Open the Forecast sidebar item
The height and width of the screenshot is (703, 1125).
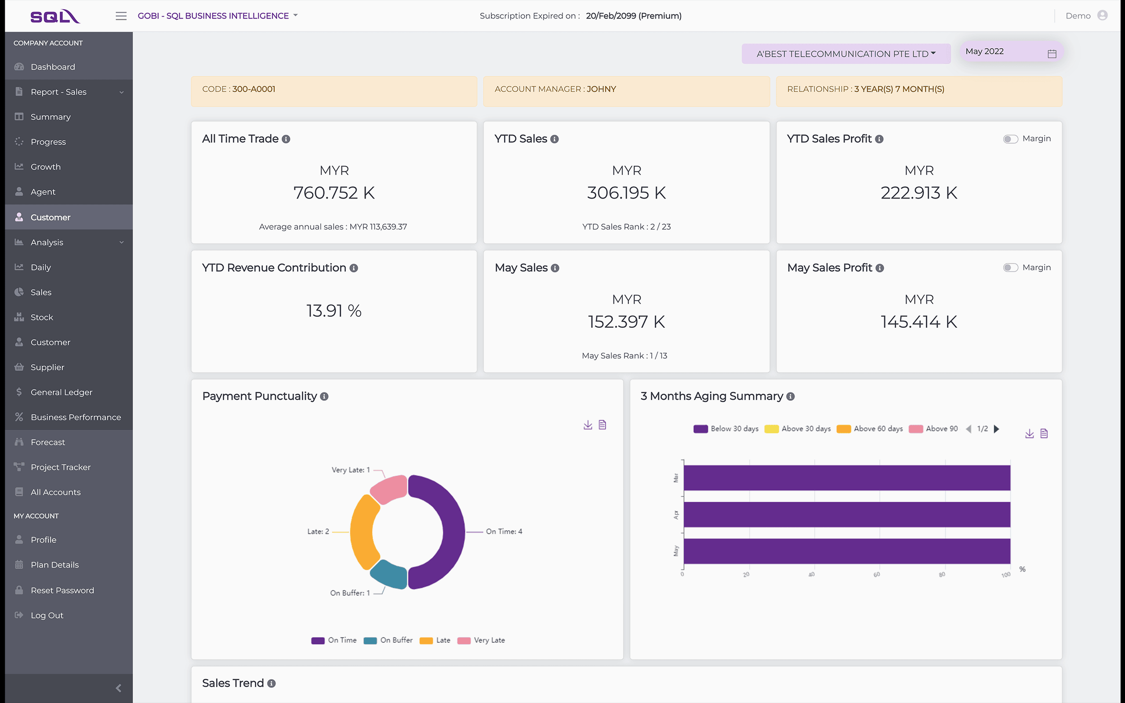48,442
